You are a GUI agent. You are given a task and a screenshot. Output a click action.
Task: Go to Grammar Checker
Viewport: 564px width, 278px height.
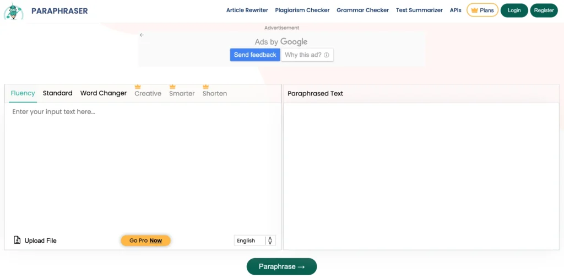pyautogui.click(x=362, y=10)
